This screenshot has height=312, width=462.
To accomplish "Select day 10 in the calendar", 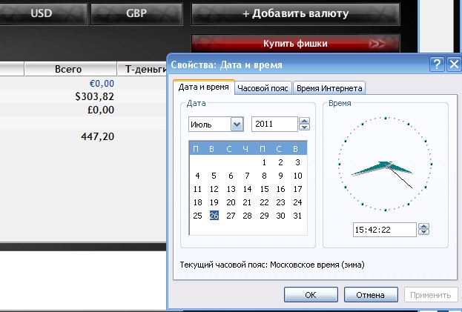I will tap(297, 176).
